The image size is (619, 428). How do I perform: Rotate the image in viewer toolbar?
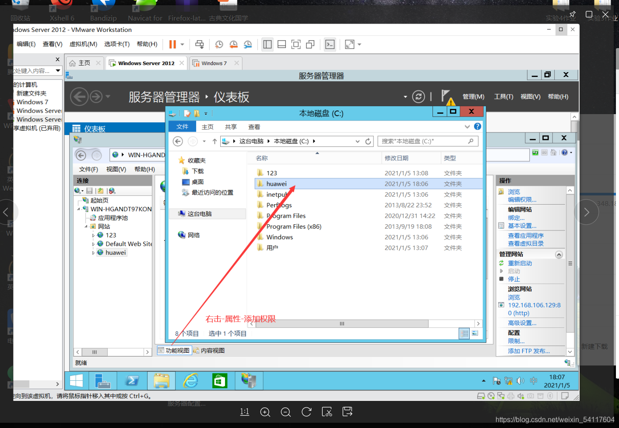click(x=306, y=412)
